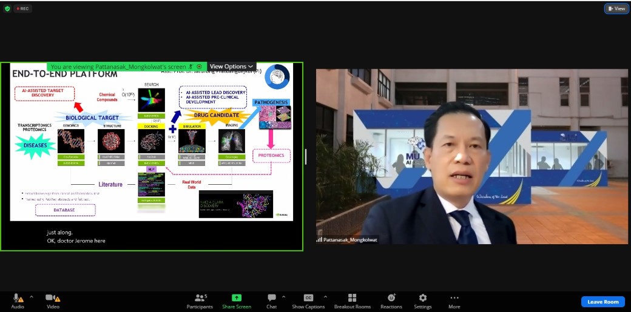Click the View layout button

click(x=616, y=8)
